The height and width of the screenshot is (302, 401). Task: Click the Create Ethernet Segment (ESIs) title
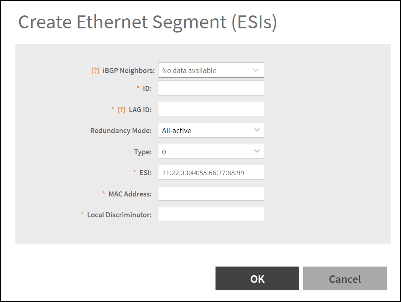[148, 22]
